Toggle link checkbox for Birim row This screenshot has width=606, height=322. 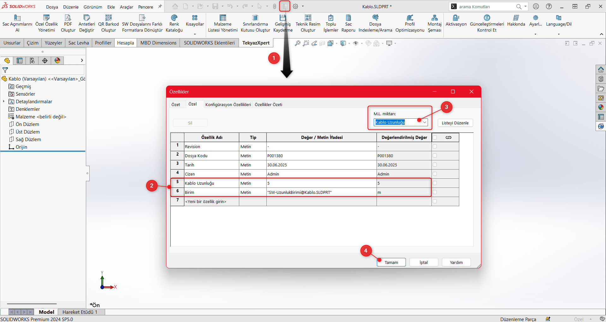point(435,192)
